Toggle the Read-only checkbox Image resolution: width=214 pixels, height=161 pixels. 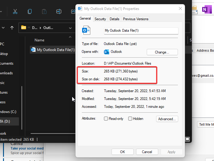[106, 119]
